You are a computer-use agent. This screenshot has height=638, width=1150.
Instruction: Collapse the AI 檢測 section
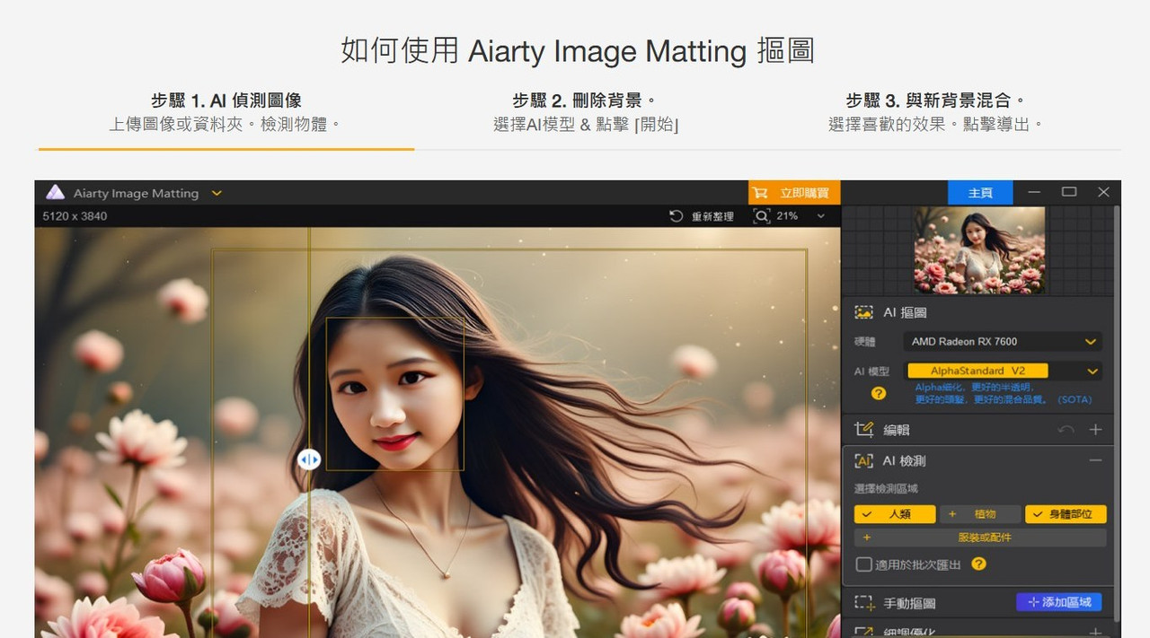1095,460
